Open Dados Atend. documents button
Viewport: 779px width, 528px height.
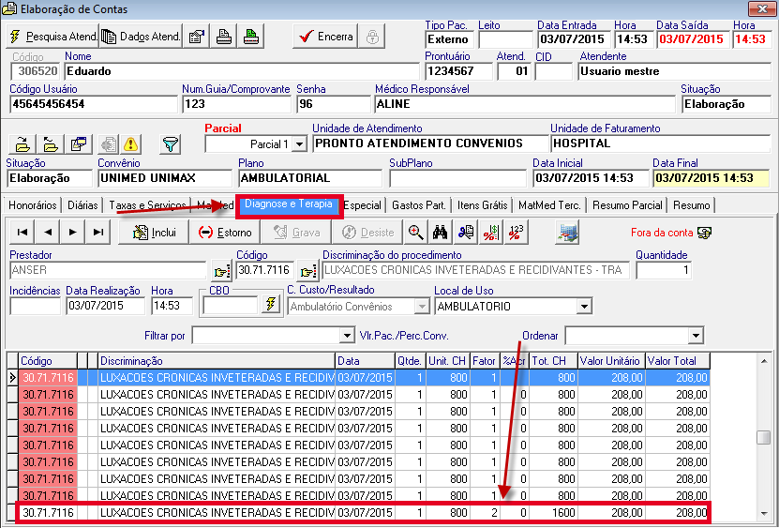tap(142, 37)
